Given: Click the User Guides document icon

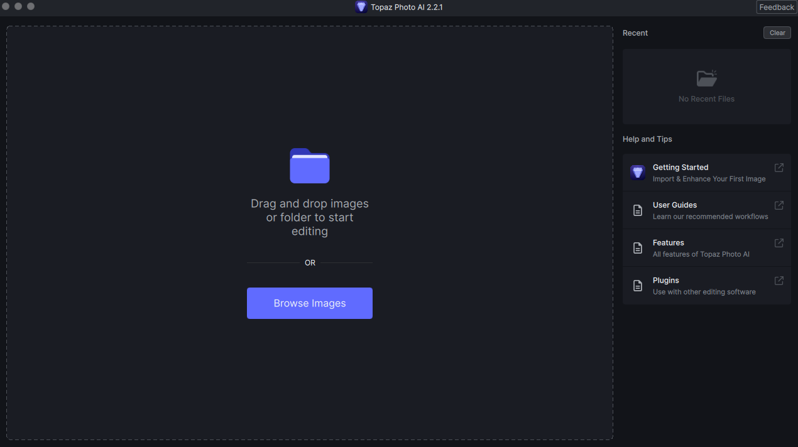Looking at the screenshot, I should click(638, 210).
